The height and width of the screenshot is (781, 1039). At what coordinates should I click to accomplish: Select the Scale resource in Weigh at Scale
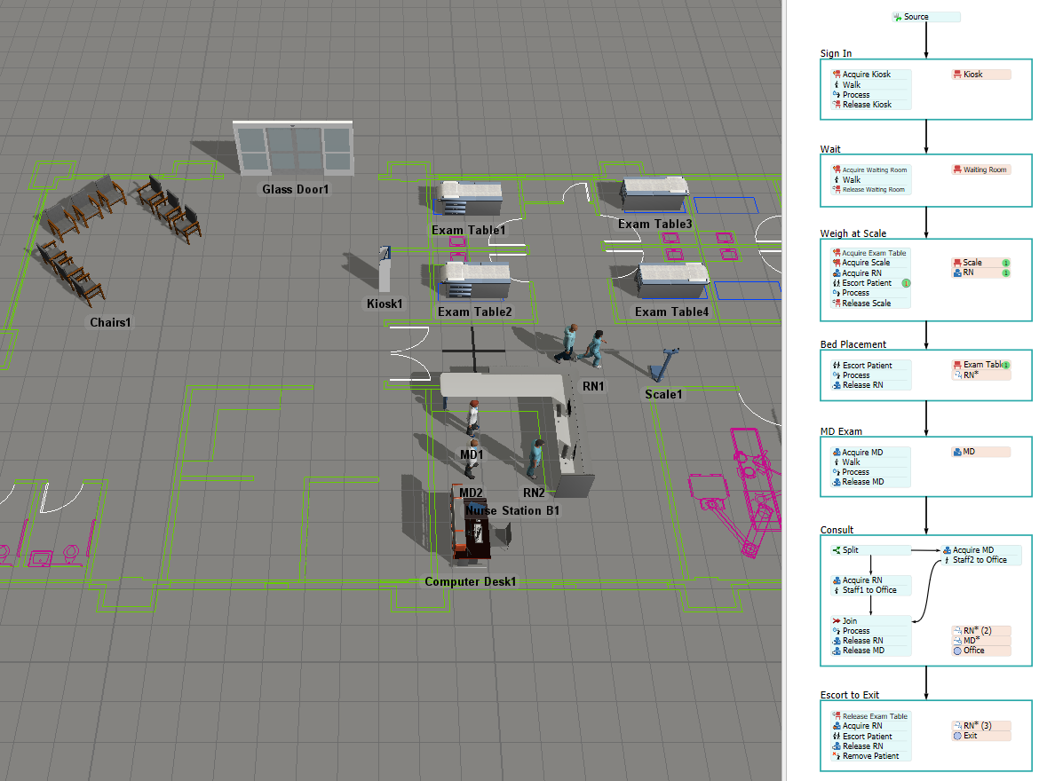(x=975, y=263)
